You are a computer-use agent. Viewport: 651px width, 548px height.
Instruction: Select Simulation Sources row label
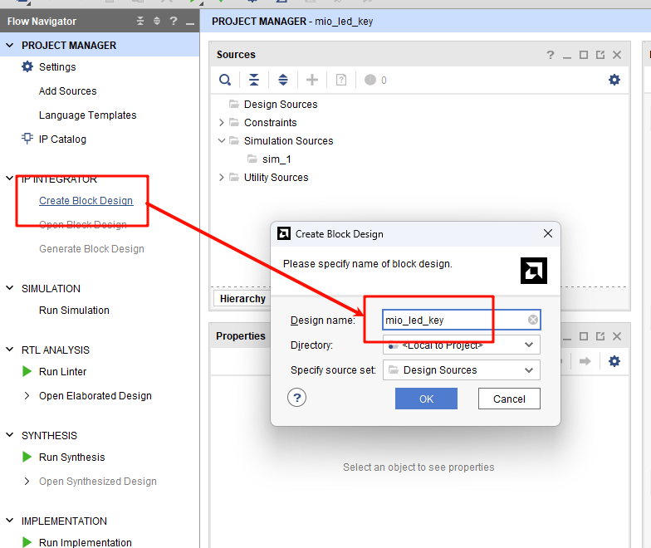click(x=289, y=141)
